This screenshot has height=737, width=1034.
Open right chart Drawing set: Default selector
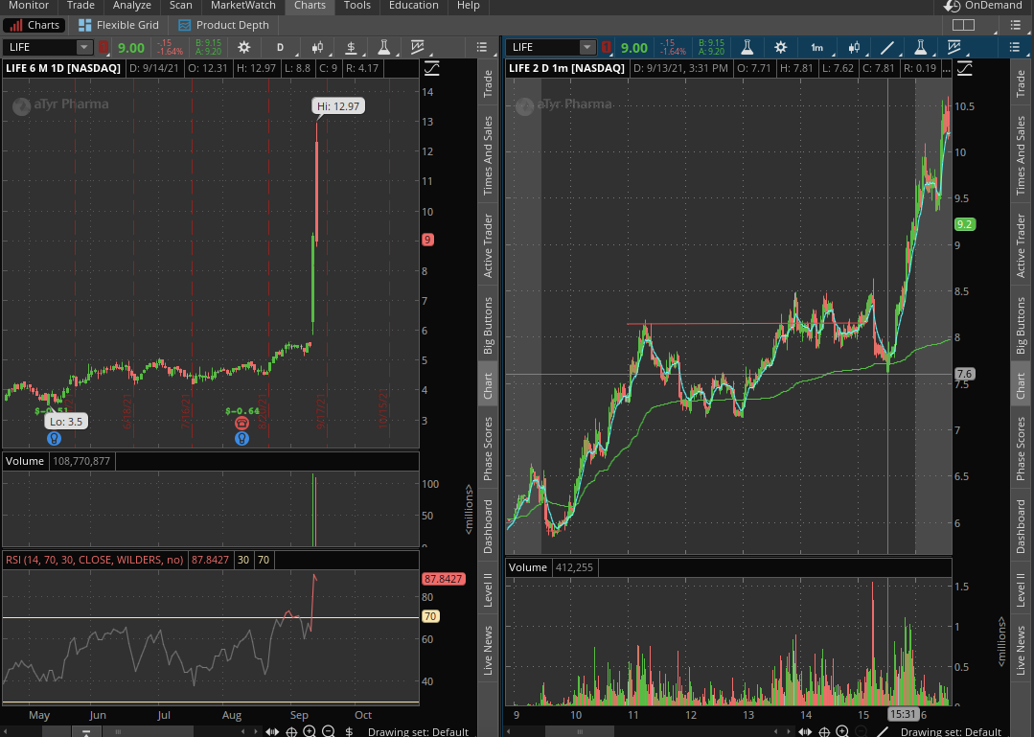tap(951, 731)
